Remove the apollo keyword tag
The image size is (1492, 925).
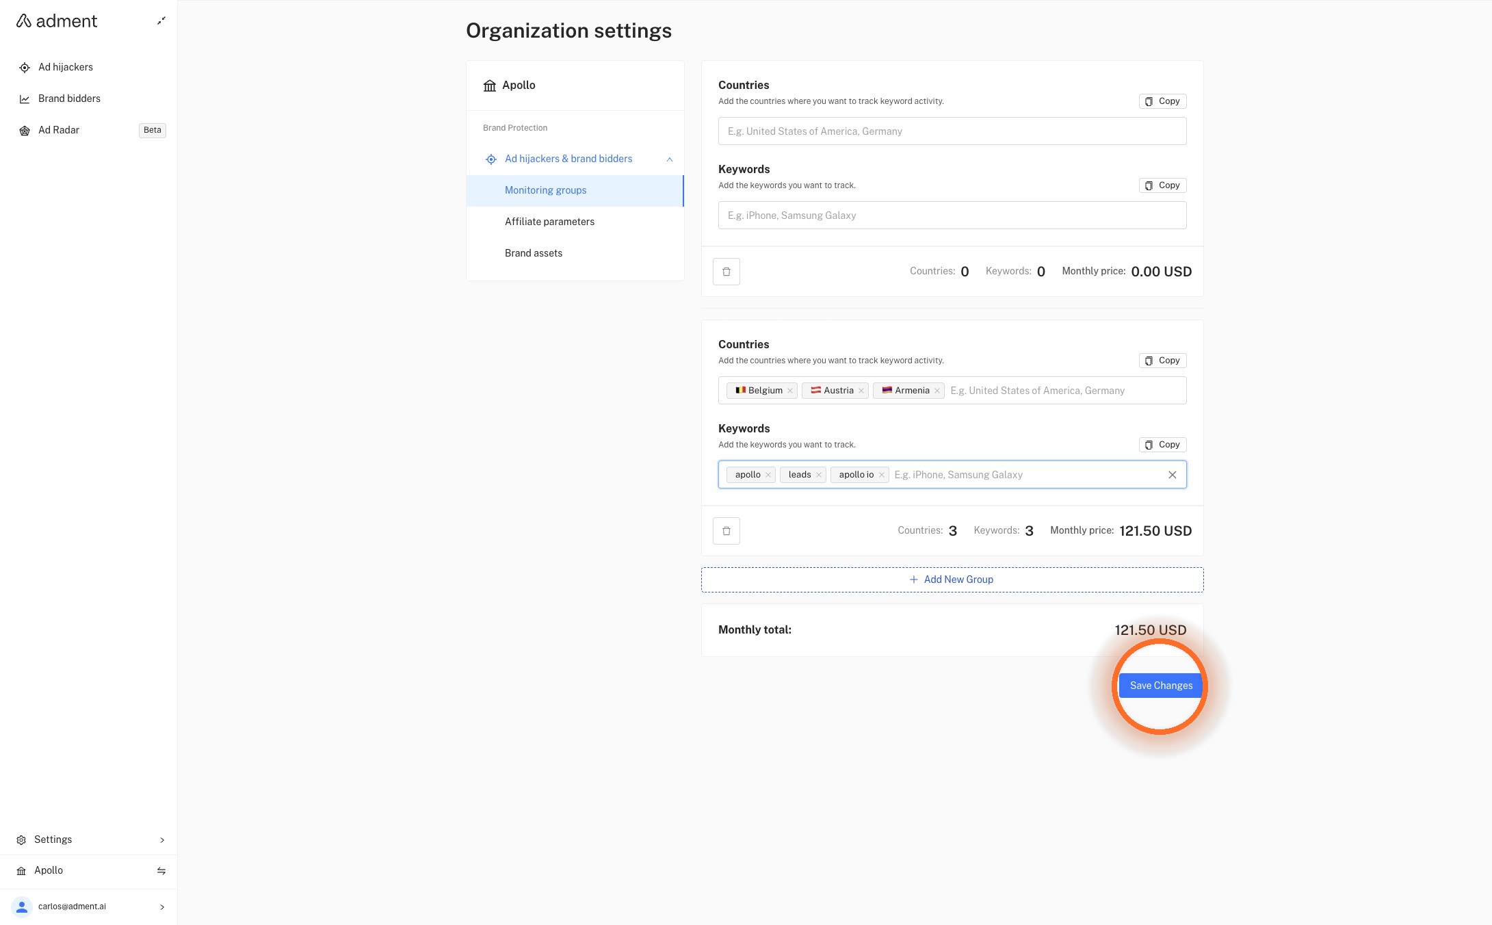coord(768,475)
